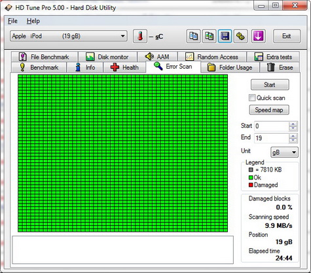Open the Folder Usage tab
Viewport: 311px width, 273px height.
tap(230, 67)
